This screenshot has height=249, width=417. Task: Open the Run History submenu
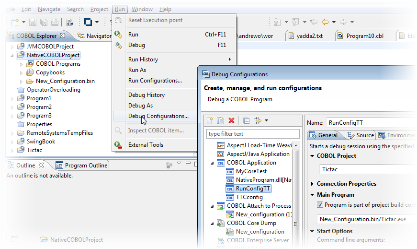pyautogui.click(x=174, y=59)
